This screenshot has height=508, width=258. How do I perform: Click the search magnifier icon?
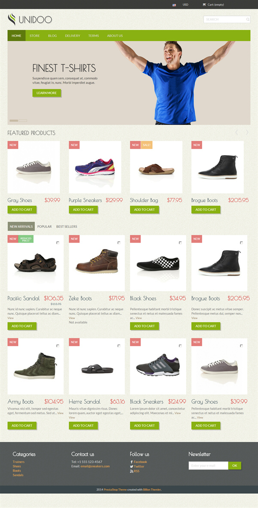(248, 19)
